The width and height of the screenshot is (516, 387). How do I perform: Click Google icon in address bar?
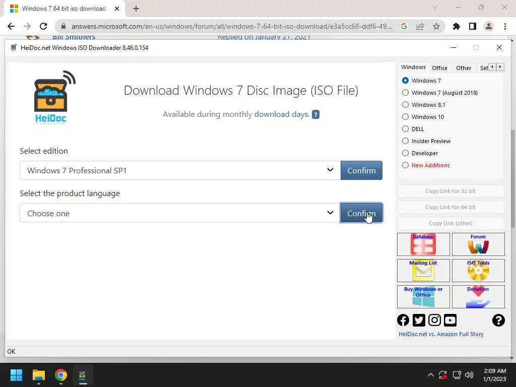(x=404, y=26)
